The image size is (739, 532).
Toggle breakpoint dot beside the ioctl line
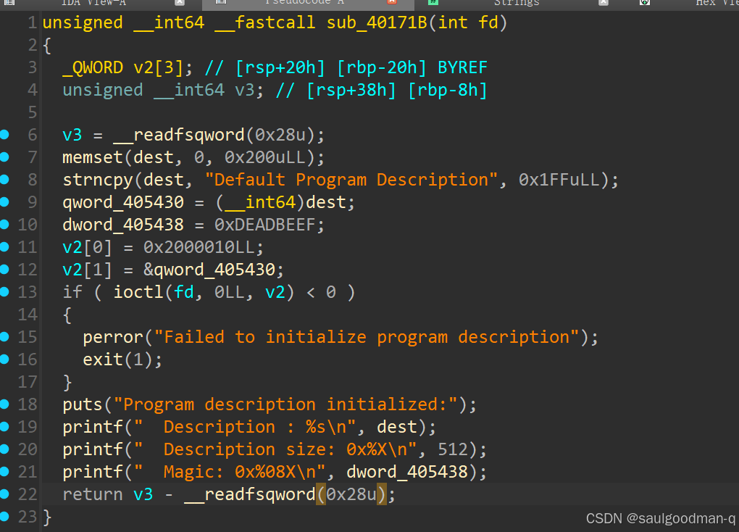click(4, 292)
